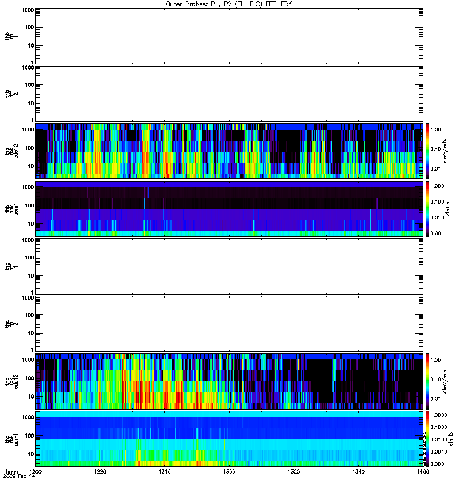Click the '1240' time axis label

coord(164,472)
